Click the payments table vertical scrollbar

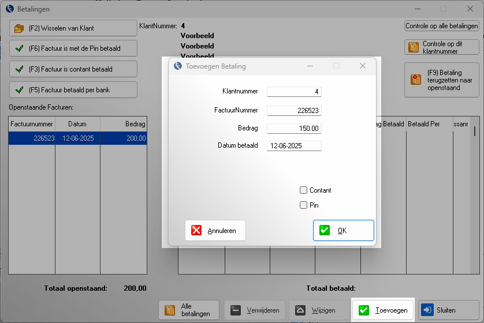coord(474,195)
